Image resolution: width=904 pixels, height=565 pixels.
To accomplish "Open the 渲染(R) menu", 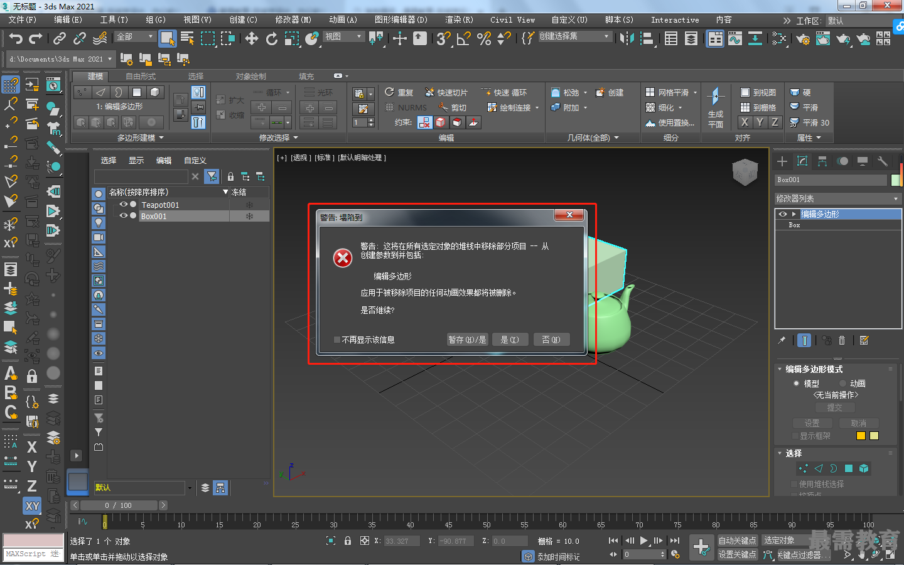I will click(x=459, y=19).
